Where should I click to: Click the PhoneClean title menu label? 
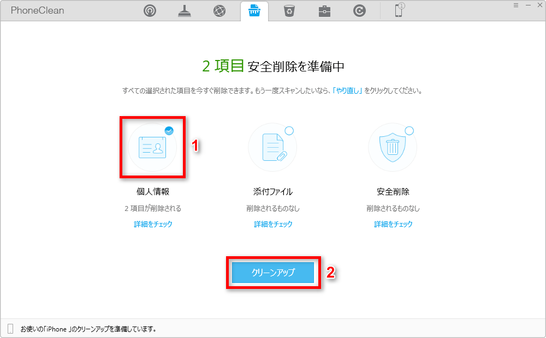[x=36, y=10]
